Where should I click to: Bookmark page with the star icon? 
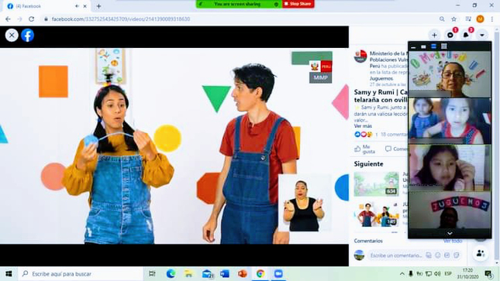click(453, 19)
